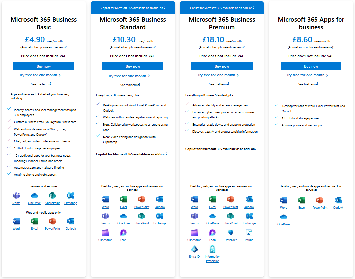Click Clipchamp icon in Business Premium plan
355x279 pixels.
coord(194,233)
